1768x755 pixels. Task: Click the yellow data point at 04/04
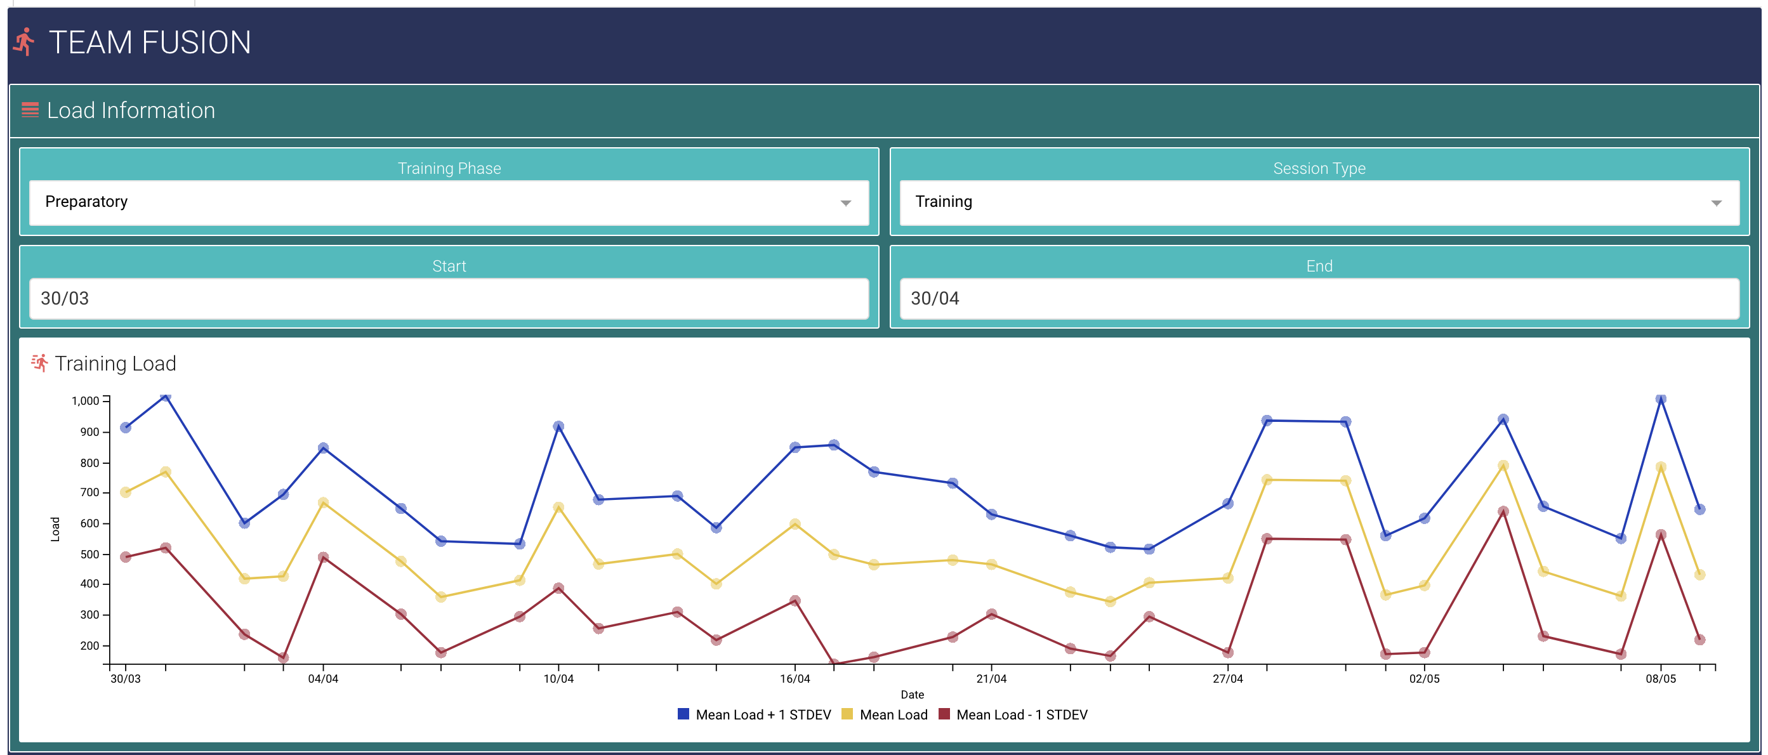tap(323, 502)
